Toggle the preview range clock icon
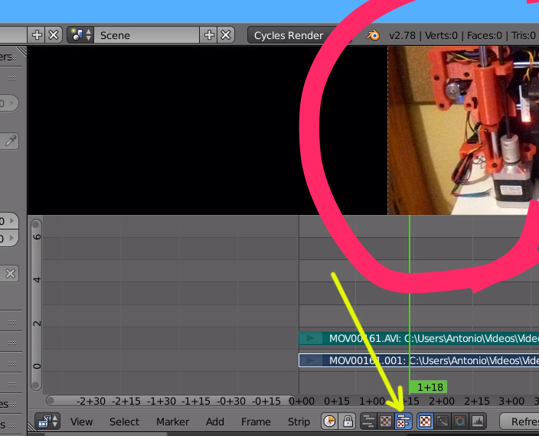This screenshot has height=436, width=539. point(330,421)
